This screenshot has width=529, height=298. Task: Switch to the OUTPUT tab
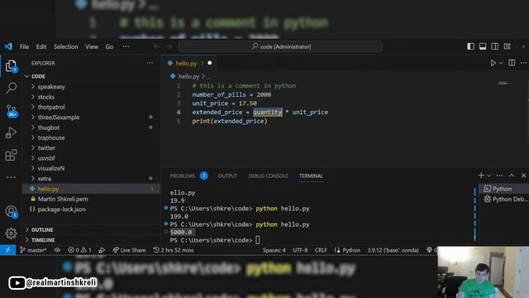(x=228, y=175)
